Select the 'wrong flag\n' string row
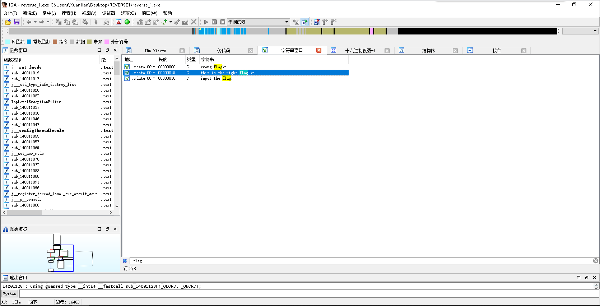The height and width of the screenshot is (306, 600). 236,67
